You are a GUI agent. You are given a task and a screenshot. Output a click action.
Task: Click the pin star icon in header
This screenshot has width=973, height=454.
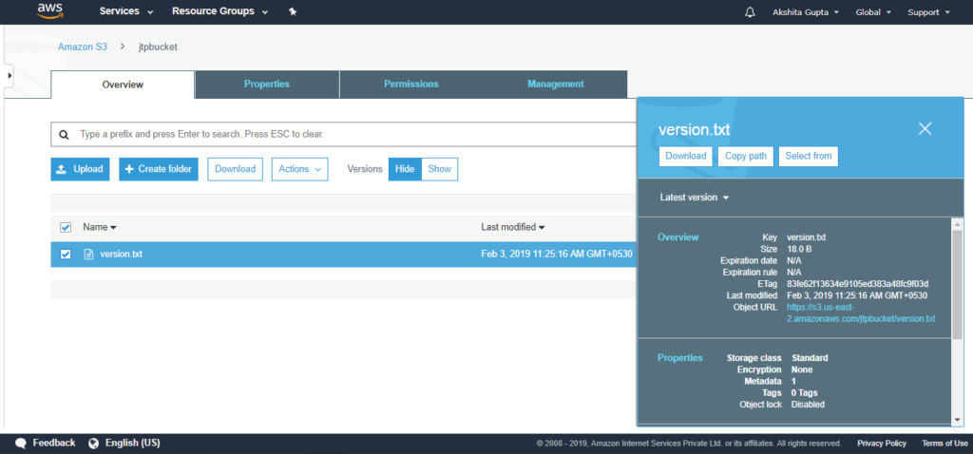click(293, 11)
